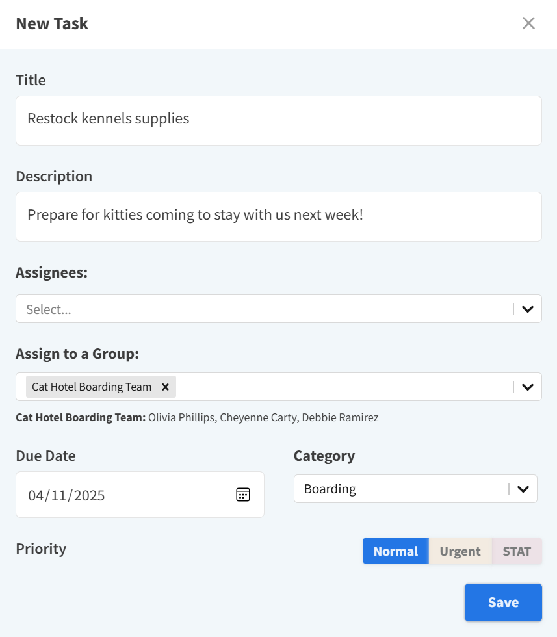Screen dimensions: 557x637
Task: Edit the task Title field
Action: coord(278,120)
